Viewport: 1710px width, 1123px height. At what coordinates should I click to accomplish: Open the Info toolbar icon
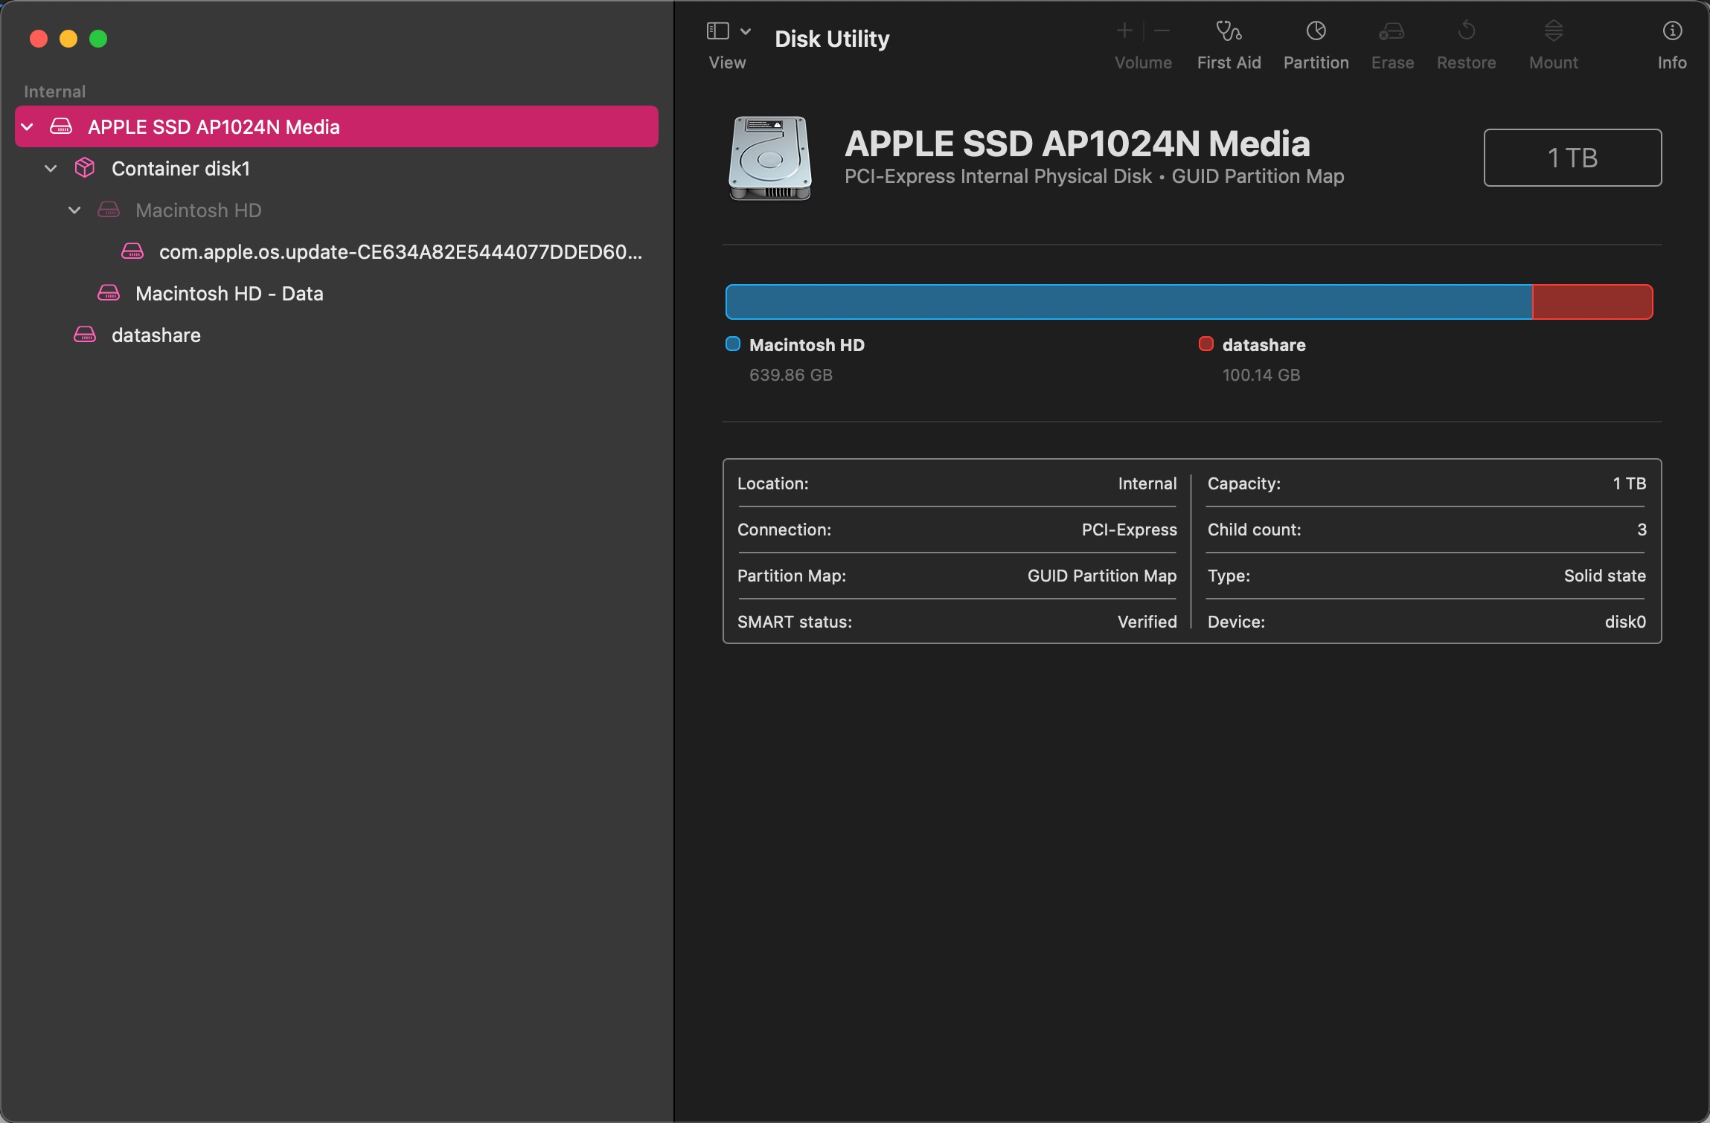pos(1672,30)
